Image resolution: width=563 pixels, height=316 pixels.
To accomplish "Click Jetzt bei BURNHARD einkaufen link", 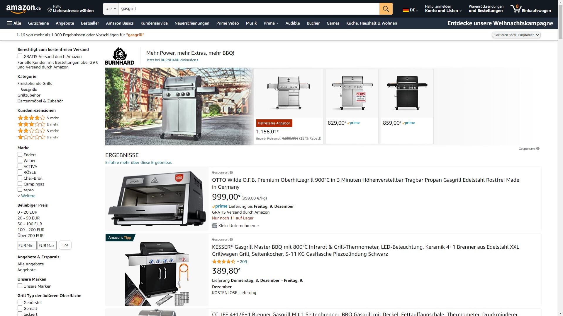I will pyautogui.click(x=172, y=60).
